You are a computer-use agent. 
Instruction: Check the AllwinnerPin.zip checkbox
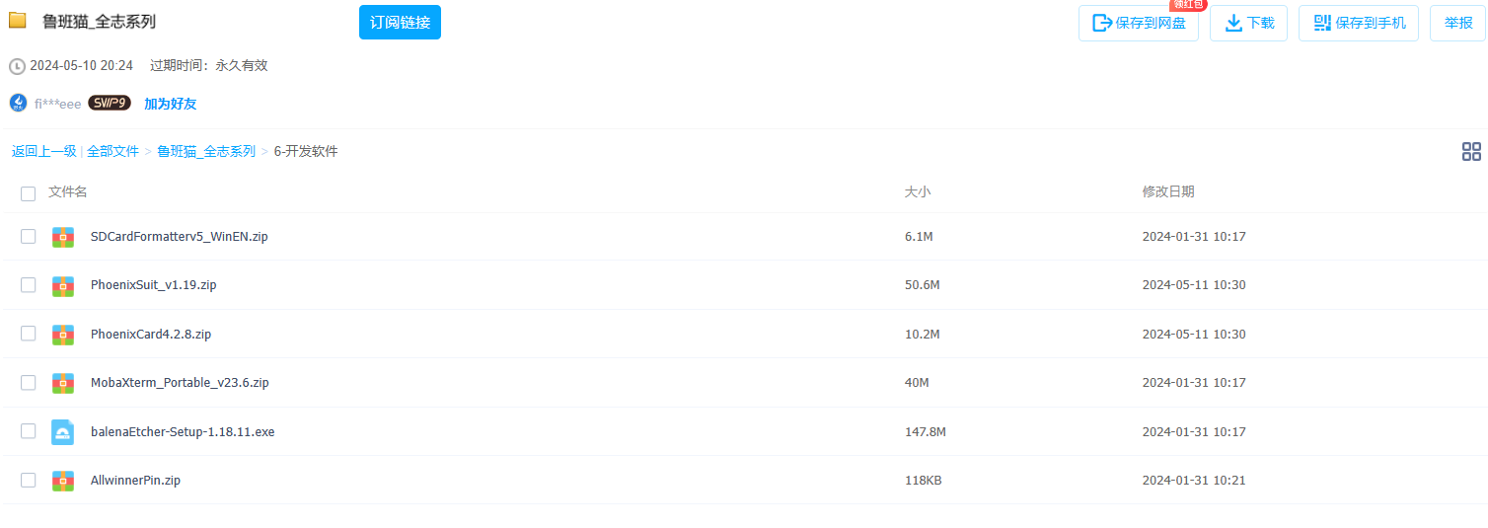29,481
